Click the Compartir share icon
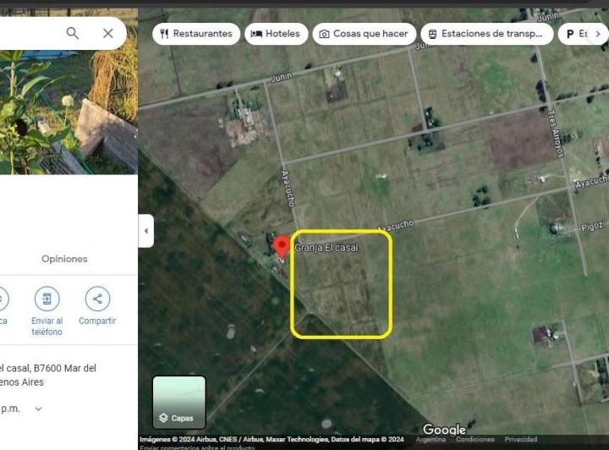Viewport: 609px width, 450px height. coord(97,299)
